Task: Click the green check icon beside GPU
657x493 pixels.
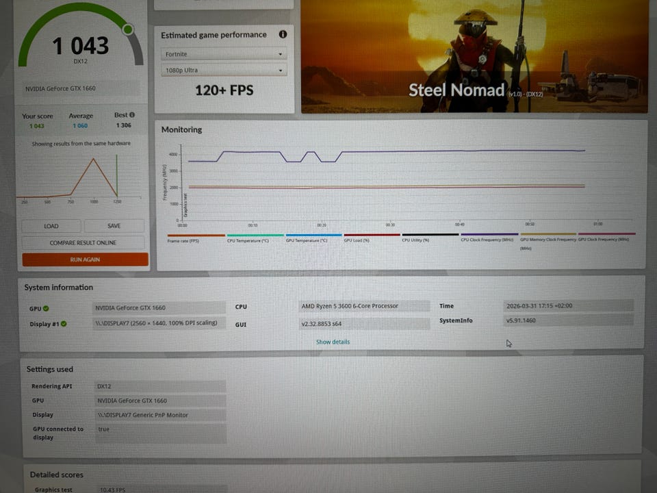Action: point(46,309)
